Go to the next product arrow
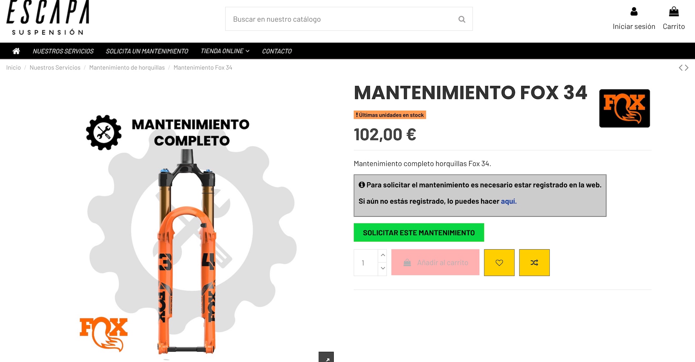Viewport: 695px width, 362px height. point(687,68)
